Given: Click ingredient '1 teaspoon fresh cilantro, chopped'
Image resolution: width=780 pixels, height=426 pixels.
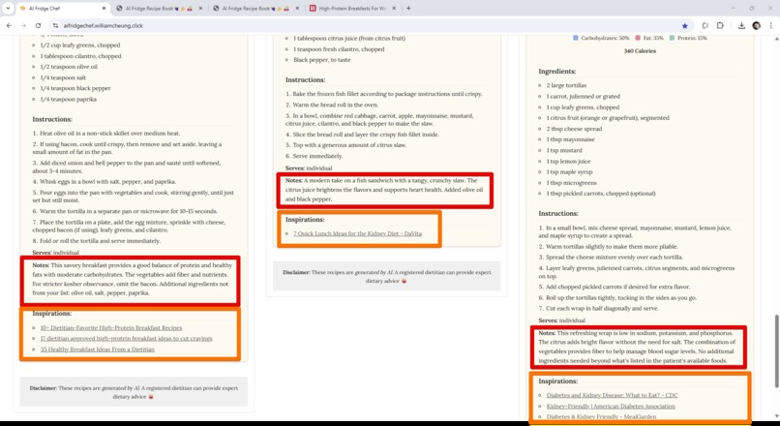Looking at the screenshot, I should (x=339, y=49).
